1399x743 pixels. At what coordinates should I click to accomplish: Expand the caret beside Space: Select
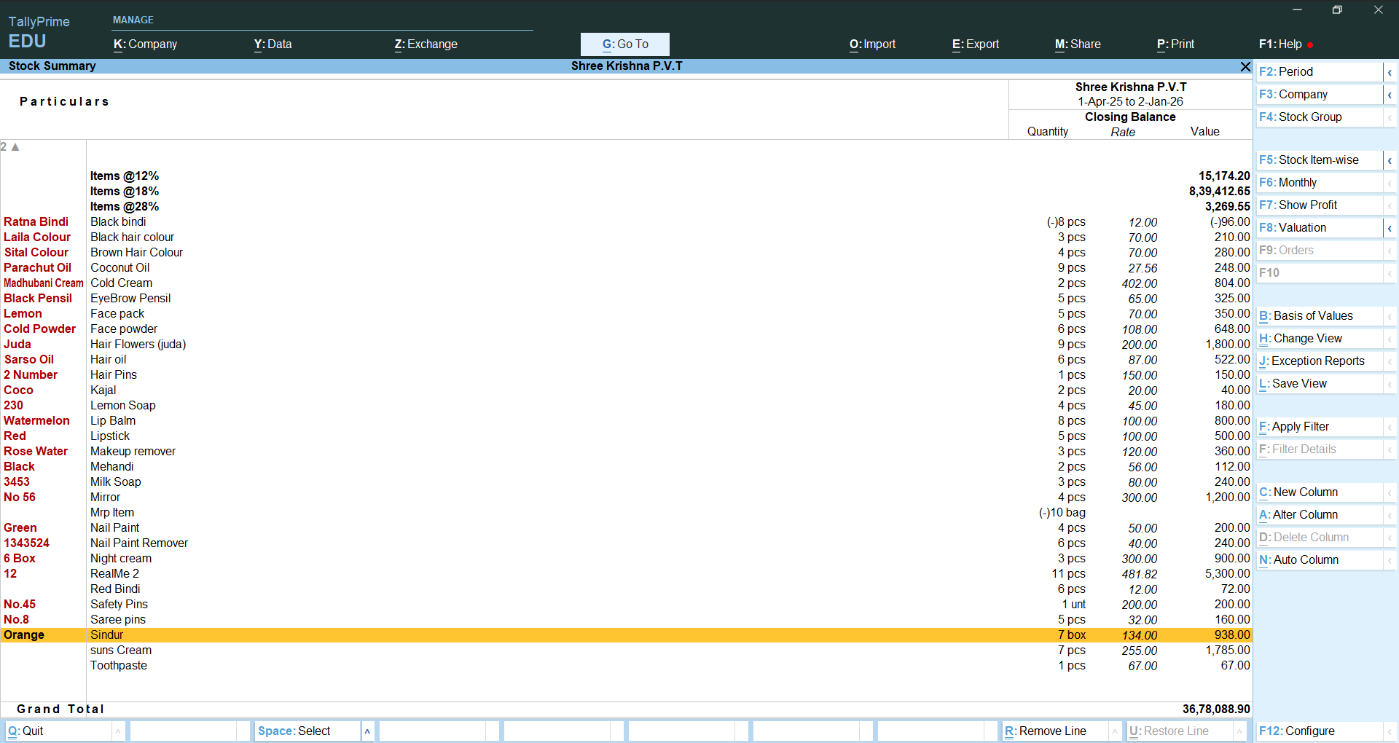tap(367, 731)
